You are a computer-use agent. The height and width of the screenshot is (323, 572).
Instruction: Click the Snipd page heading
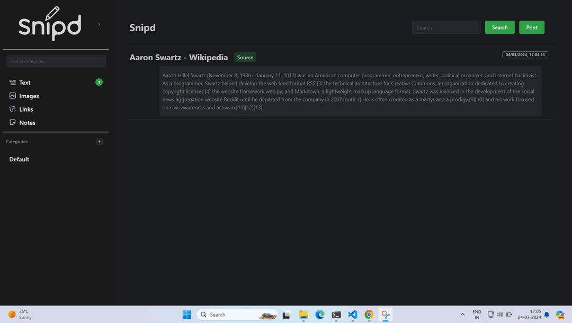[x=142, y=27]
